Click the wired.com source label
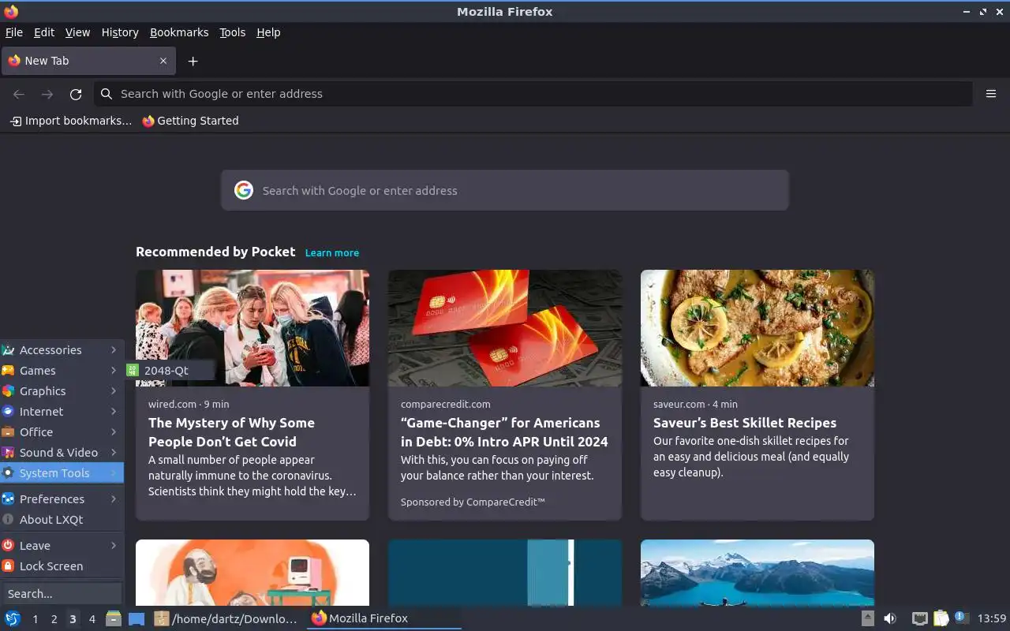Image resolution: width=1010 pixels, height=631 pixels. click(172, 404)
